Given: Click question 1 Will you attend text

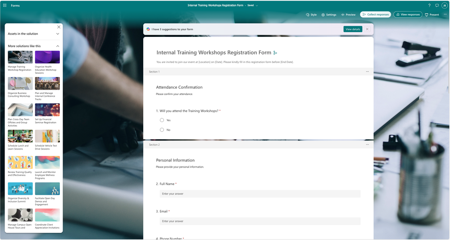Looking at the screenshot, I should (x=189, y=111).
